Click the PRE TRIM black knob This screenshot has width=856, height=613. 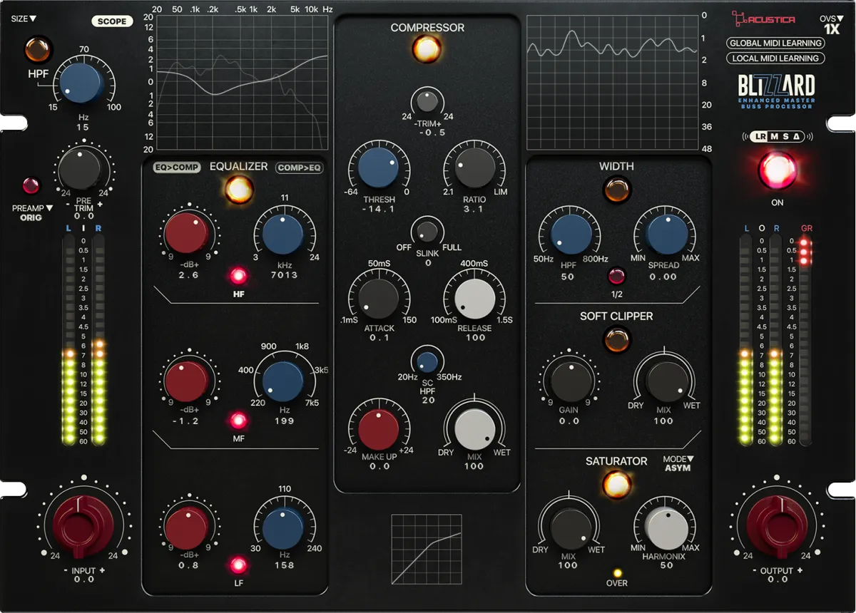(x=80, y=170)
